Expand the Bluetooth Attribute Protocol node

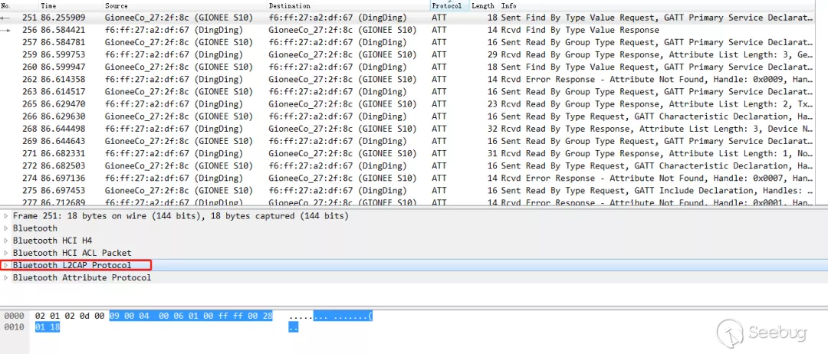(6, 277)
